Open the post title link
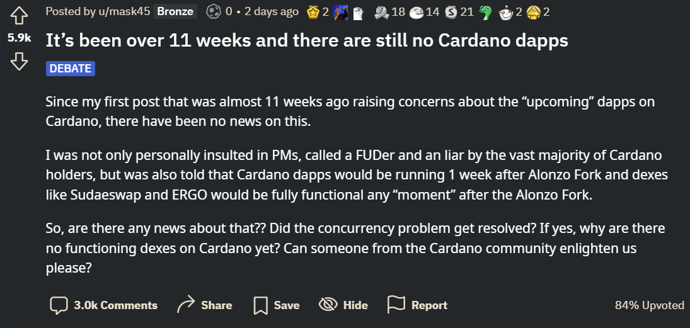This screenshot has height=328, width=690. (307, 40)
